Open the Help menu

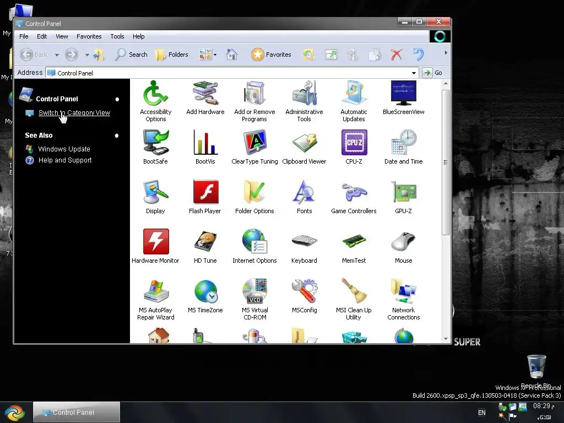138,36
